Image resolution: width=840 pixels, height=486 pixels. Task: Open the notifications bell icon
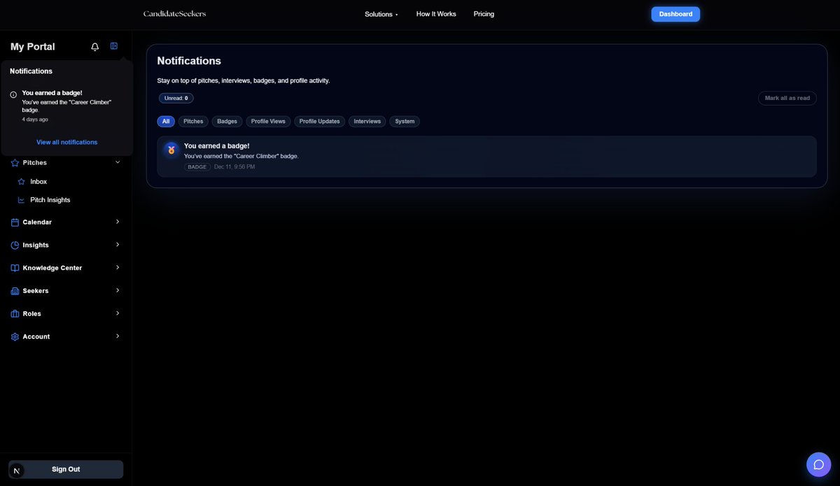[95, 47]
